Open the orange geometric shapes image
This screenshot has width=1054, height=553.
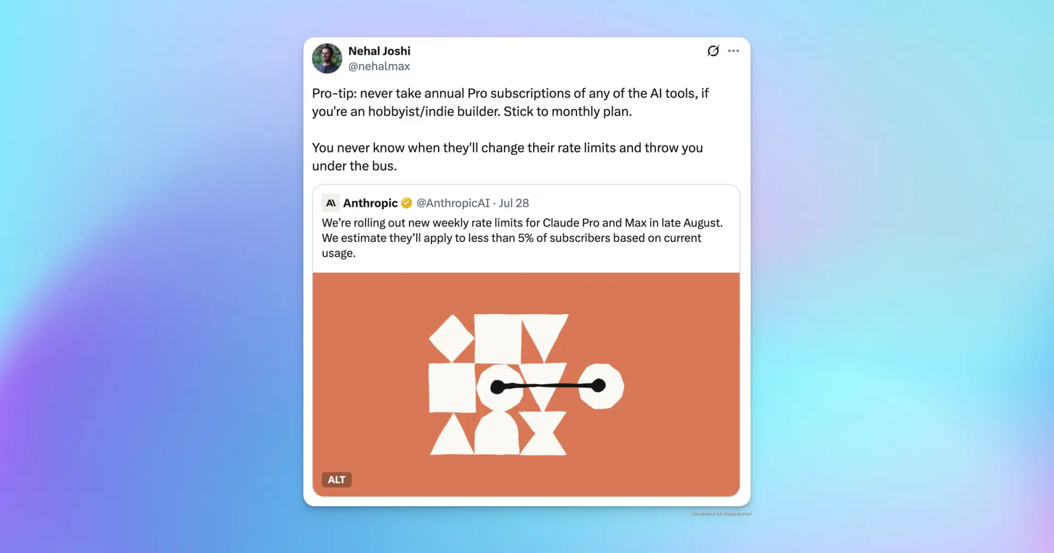[526, 385]
